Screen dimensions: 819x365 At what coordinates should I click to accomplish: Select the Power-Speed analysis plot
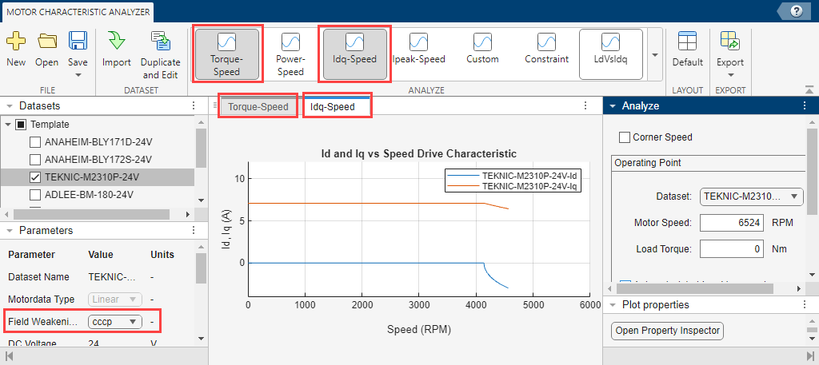(290, 54)
